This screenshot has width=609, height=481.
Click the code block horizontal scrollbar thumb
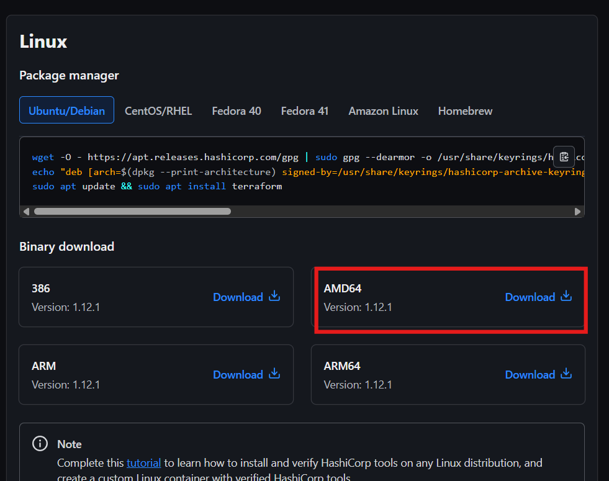pos(132,211)
